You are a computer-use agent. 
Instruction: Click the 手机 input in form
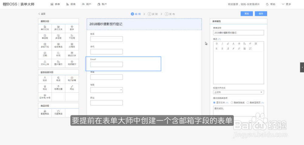click(x=106, y=52)
